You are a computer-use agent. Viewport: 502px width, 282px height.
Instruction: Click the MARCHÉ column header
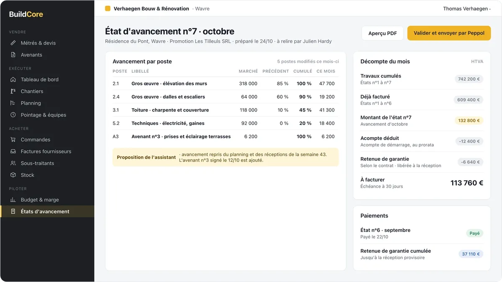click(248, 71)
